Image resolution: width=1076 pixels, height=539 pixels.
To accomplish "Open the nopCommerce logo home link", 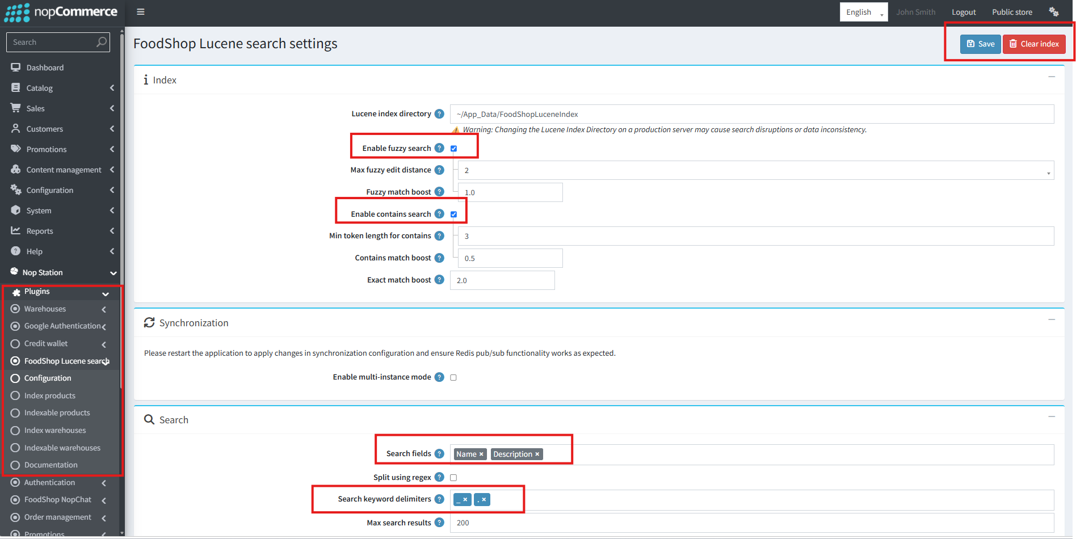I will (x=61, y=12).
